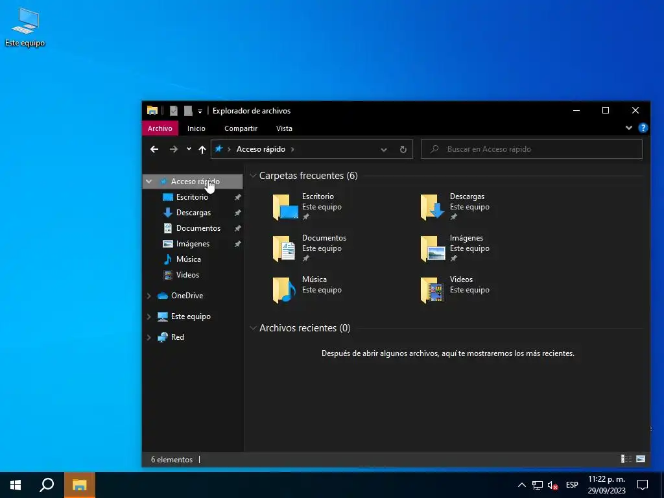Go up one level with up arrow
664x498 pixels.
click(x=202, y=149)
